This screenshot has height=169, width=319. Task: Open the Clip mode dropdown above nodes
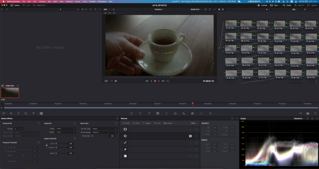[295, 9]
